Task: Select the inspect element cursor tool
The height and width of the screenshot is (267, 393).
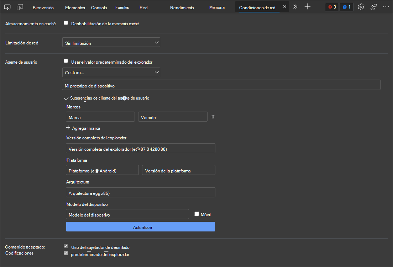Action: [x=7, y=7]
